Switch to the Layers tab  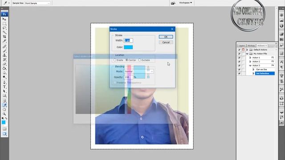[x=242, y=46]
